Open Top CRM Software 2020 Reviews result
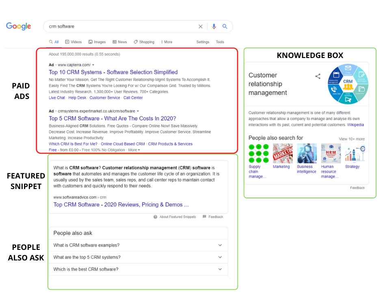Screen dimensions: 381x301 coord(121,204)
